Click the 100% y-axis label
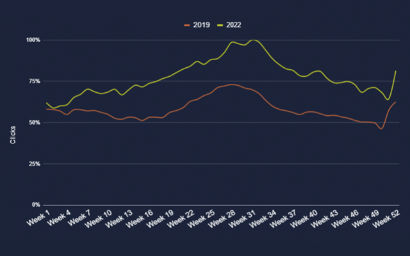The height and width of the screenshot is (256, 410). click(33, 40)
